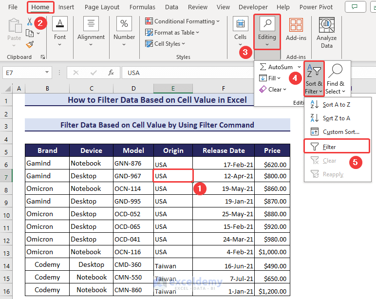Click the insert function fx icon

pos(111,73)
